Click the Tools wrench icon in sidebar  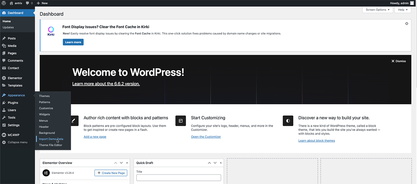point(4,118)
